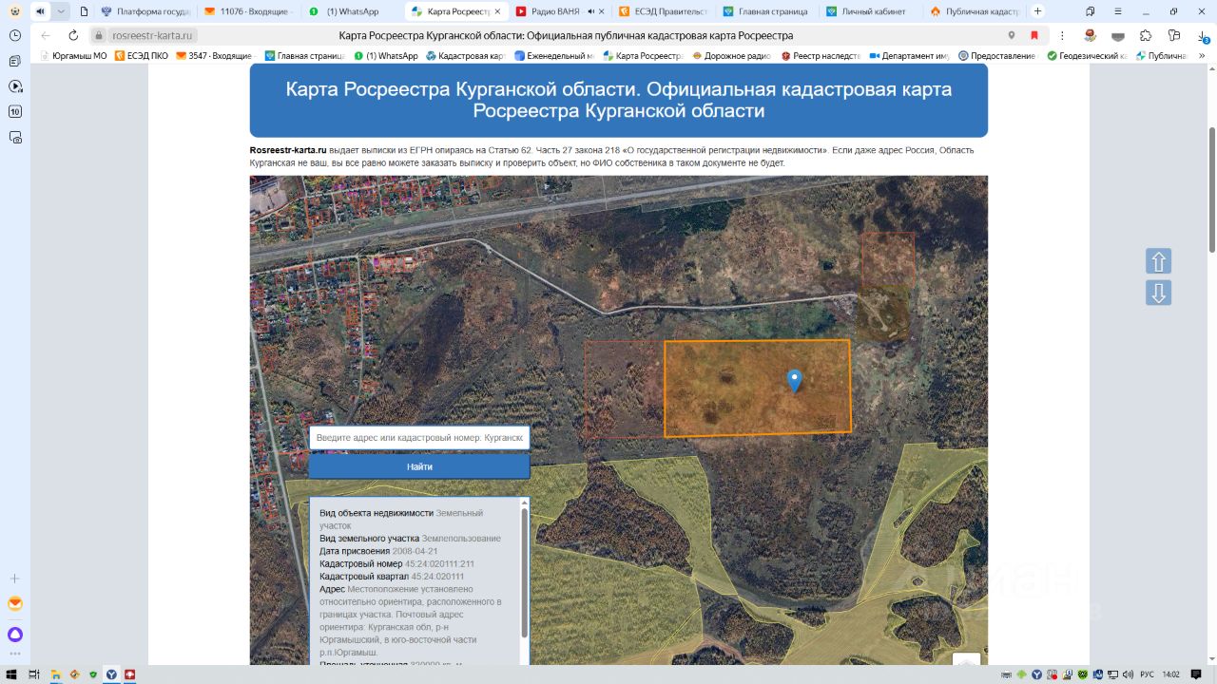1217x684 pixels.
Task: Click the address or cadastral number field
Action: [x=418, y=438]
